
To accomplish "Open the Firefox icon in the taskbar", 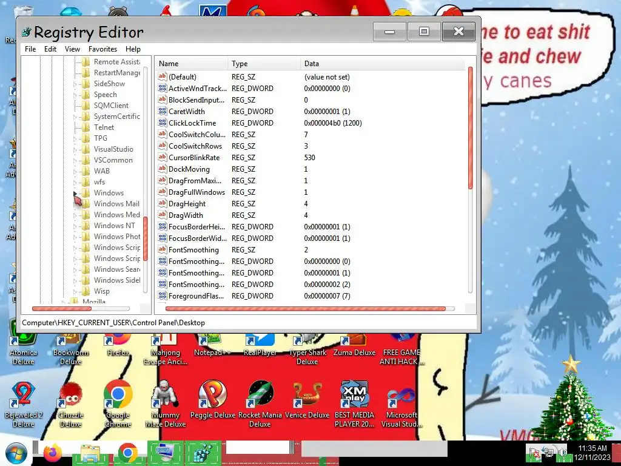I will (53, 453).
